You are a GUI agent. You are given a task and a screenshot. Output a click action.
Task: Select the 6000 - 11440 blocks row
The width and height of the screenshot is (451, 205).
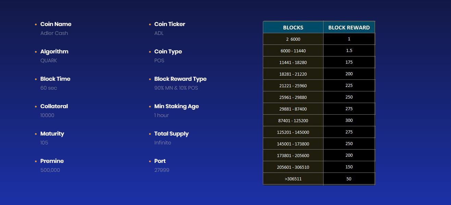point(319,51)
